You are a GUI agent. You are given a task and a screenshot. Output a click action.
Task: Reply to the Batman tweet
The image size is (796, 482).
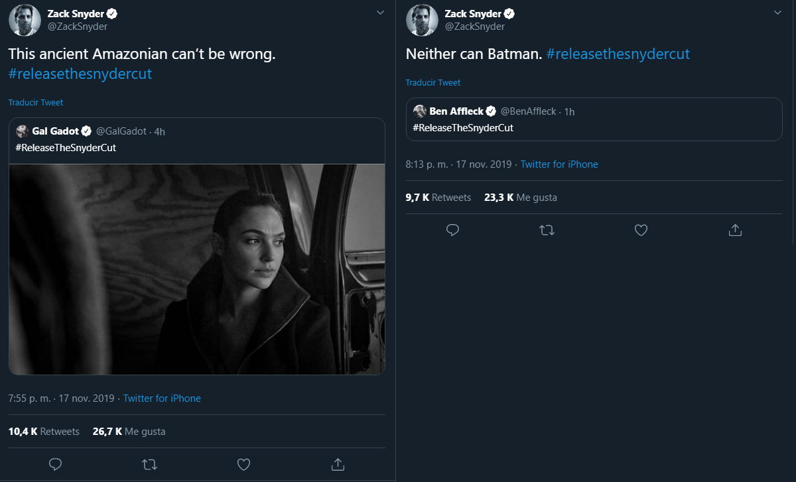453,230
